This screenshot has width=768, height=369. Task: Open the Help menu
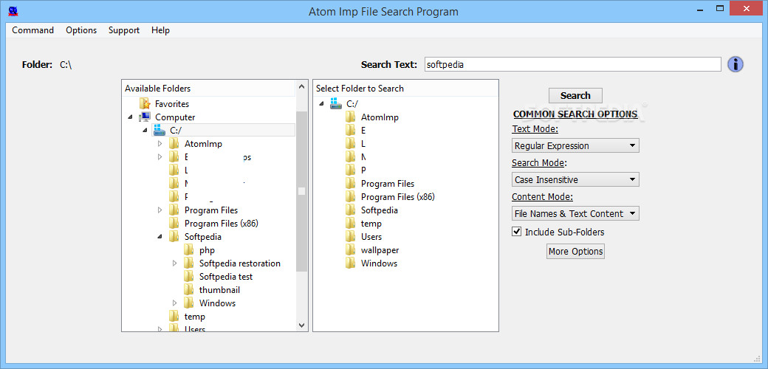click(x=161, y=30)
